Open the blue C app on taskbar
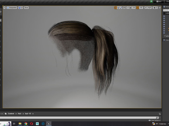 click(43, 124)
